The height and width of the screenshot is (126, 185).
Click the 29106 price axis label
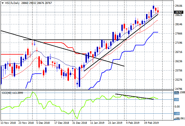tap(179, 6)
